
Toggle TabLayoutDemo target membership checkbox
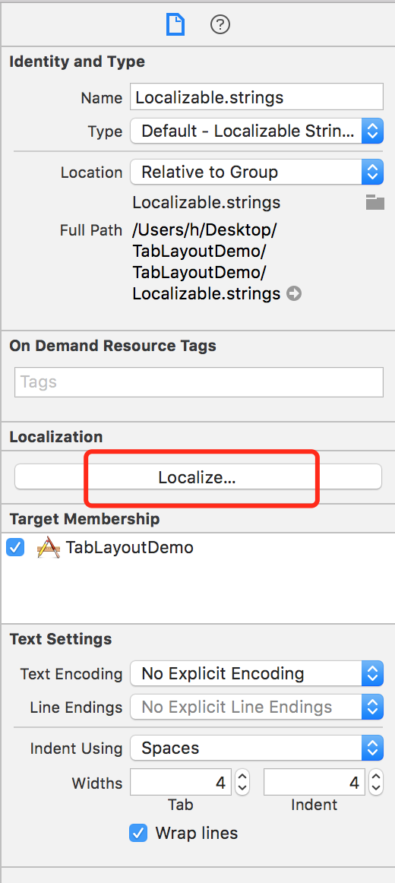pyautogui.click(x=15, y=547)
